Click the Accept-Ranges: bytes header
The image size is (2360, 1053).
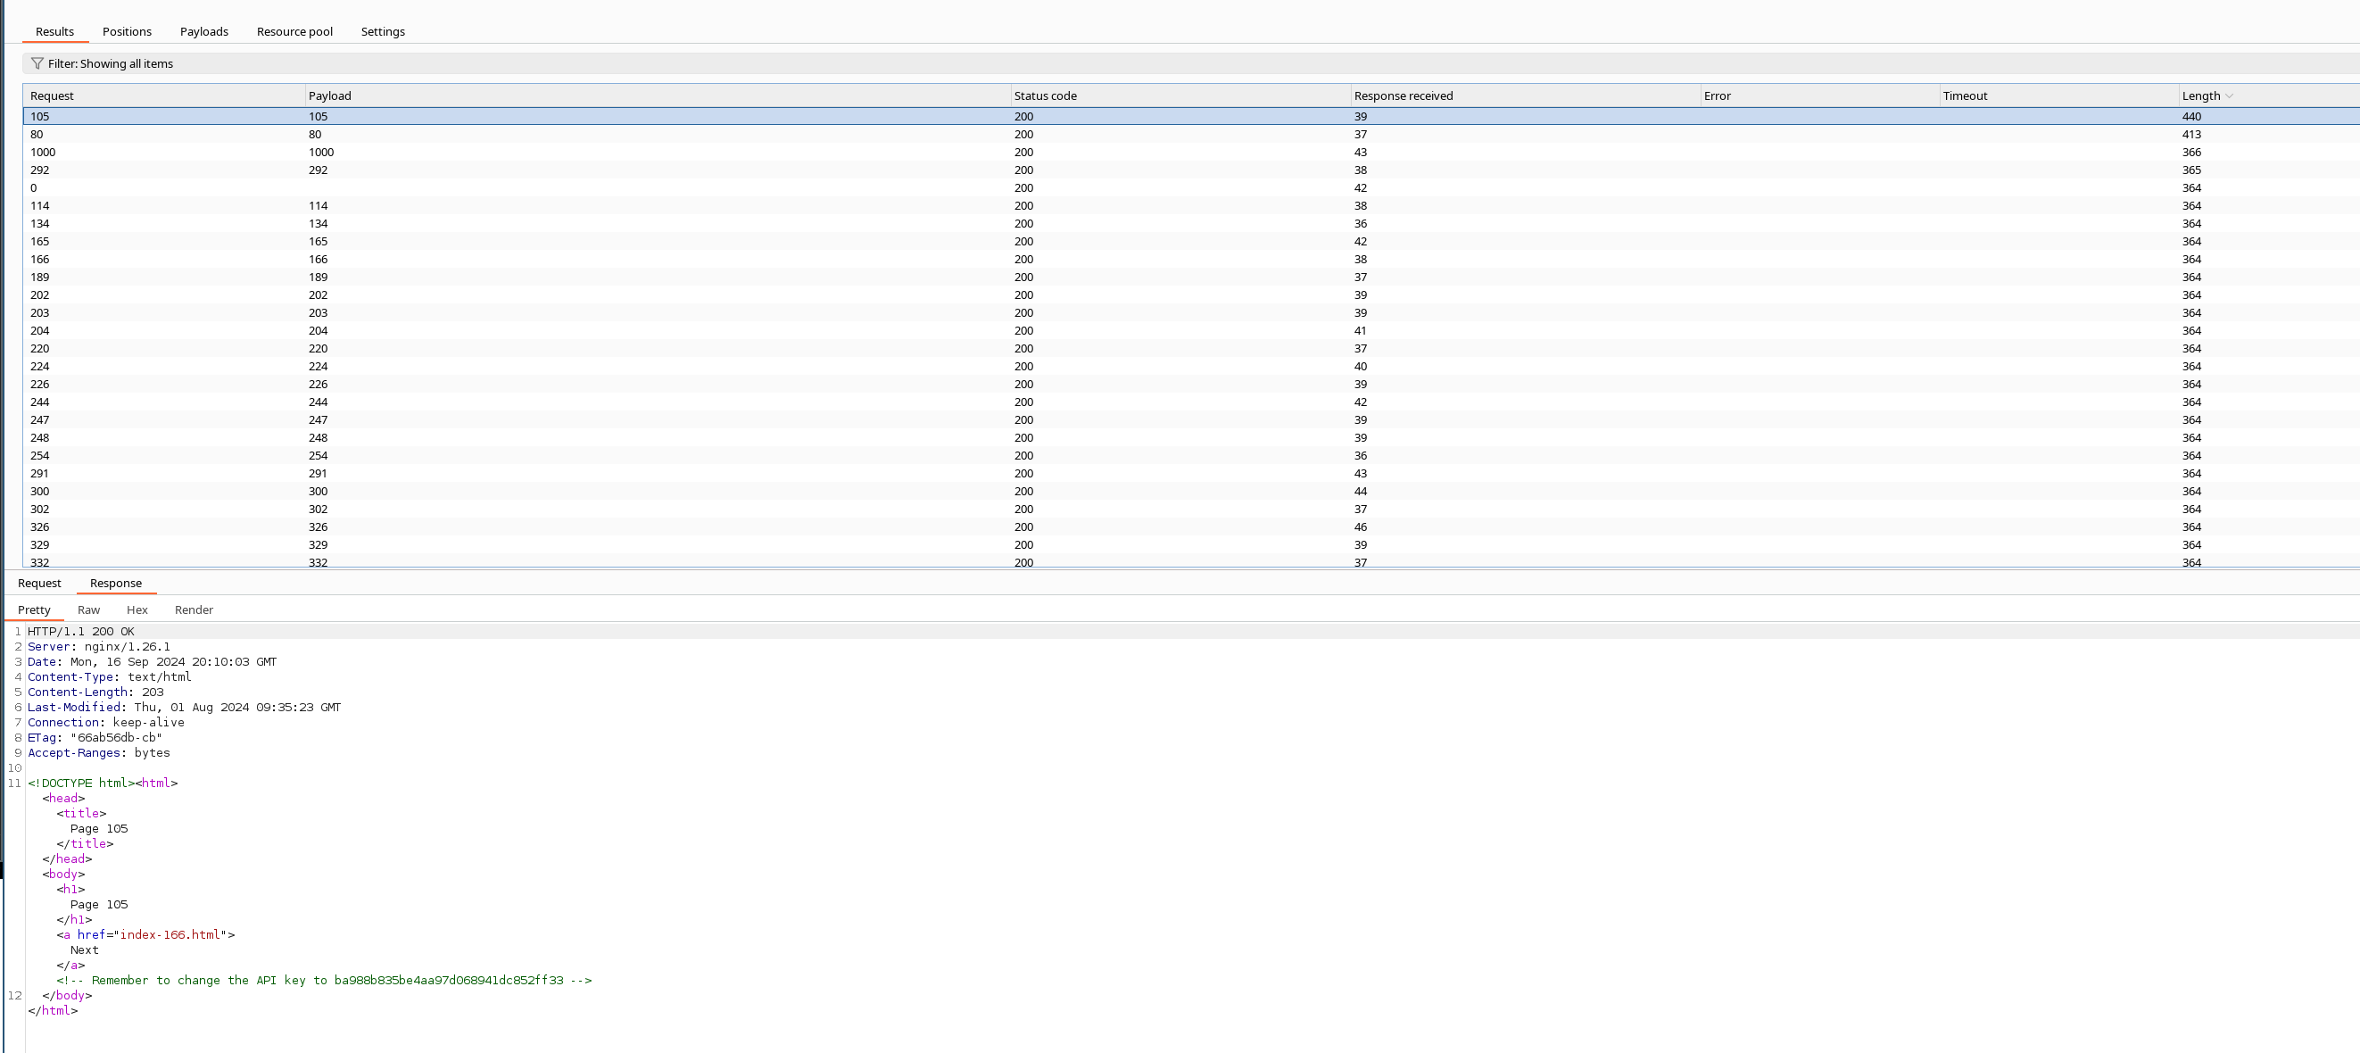(99, 753)
